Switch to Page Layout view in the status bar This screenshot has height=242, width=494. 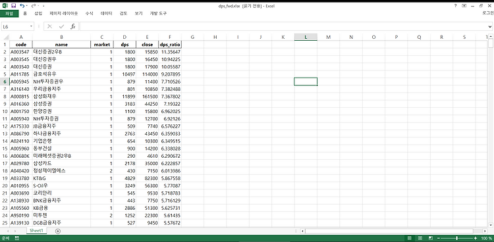[x=420, y=238]
